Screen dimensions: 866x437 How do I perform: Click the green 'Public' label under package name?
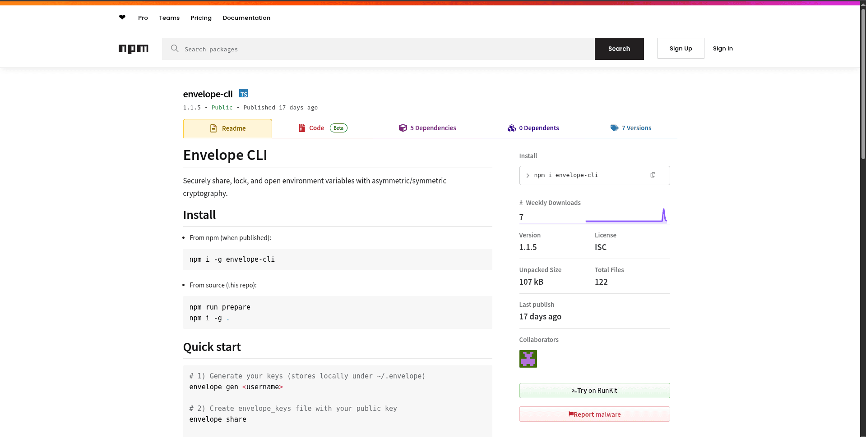point(222,108)
